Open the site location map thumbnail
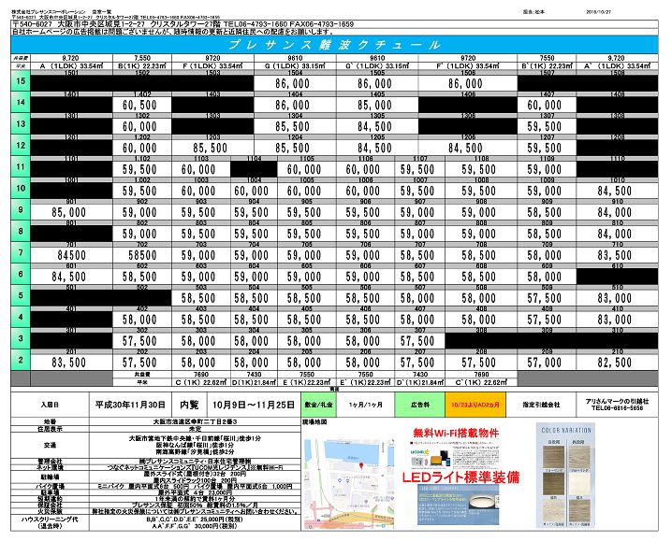The width and height of the screenshot is (672, 541). coord(349,484)
